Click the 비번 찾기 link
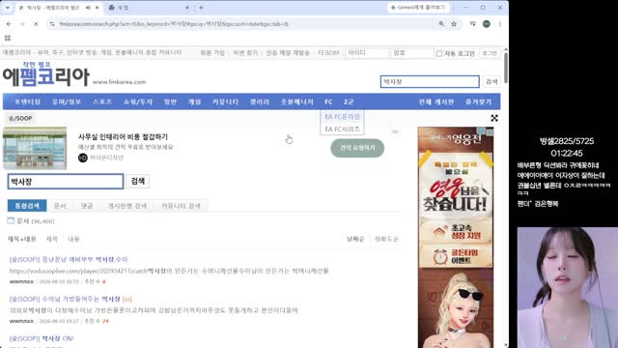618x348 pixels. pyautogui.click(x=245, y=52)
